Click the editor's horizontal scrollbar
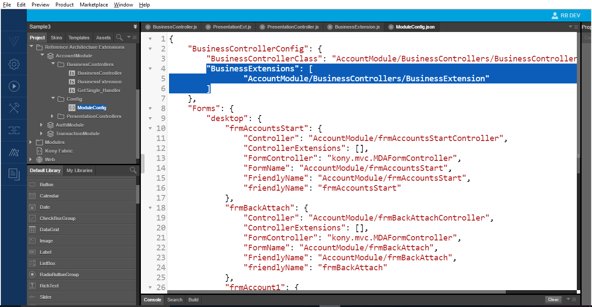This screenshot has height=307, width=592. [336, 292]
